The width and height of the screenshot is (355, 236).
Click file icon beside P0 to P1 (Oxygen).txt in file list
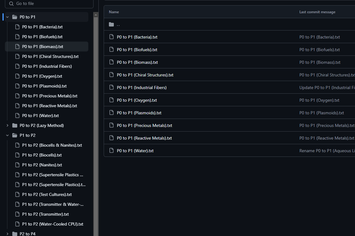(112, 100)
